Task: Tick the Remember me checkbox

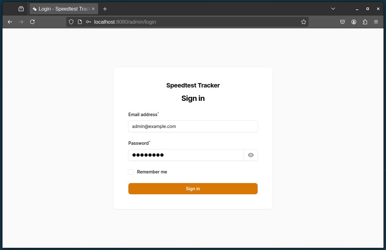Action: (131, 172)
